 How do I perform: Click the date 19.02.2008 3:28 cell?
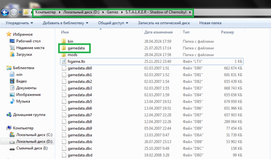click(x=157, y=155)
